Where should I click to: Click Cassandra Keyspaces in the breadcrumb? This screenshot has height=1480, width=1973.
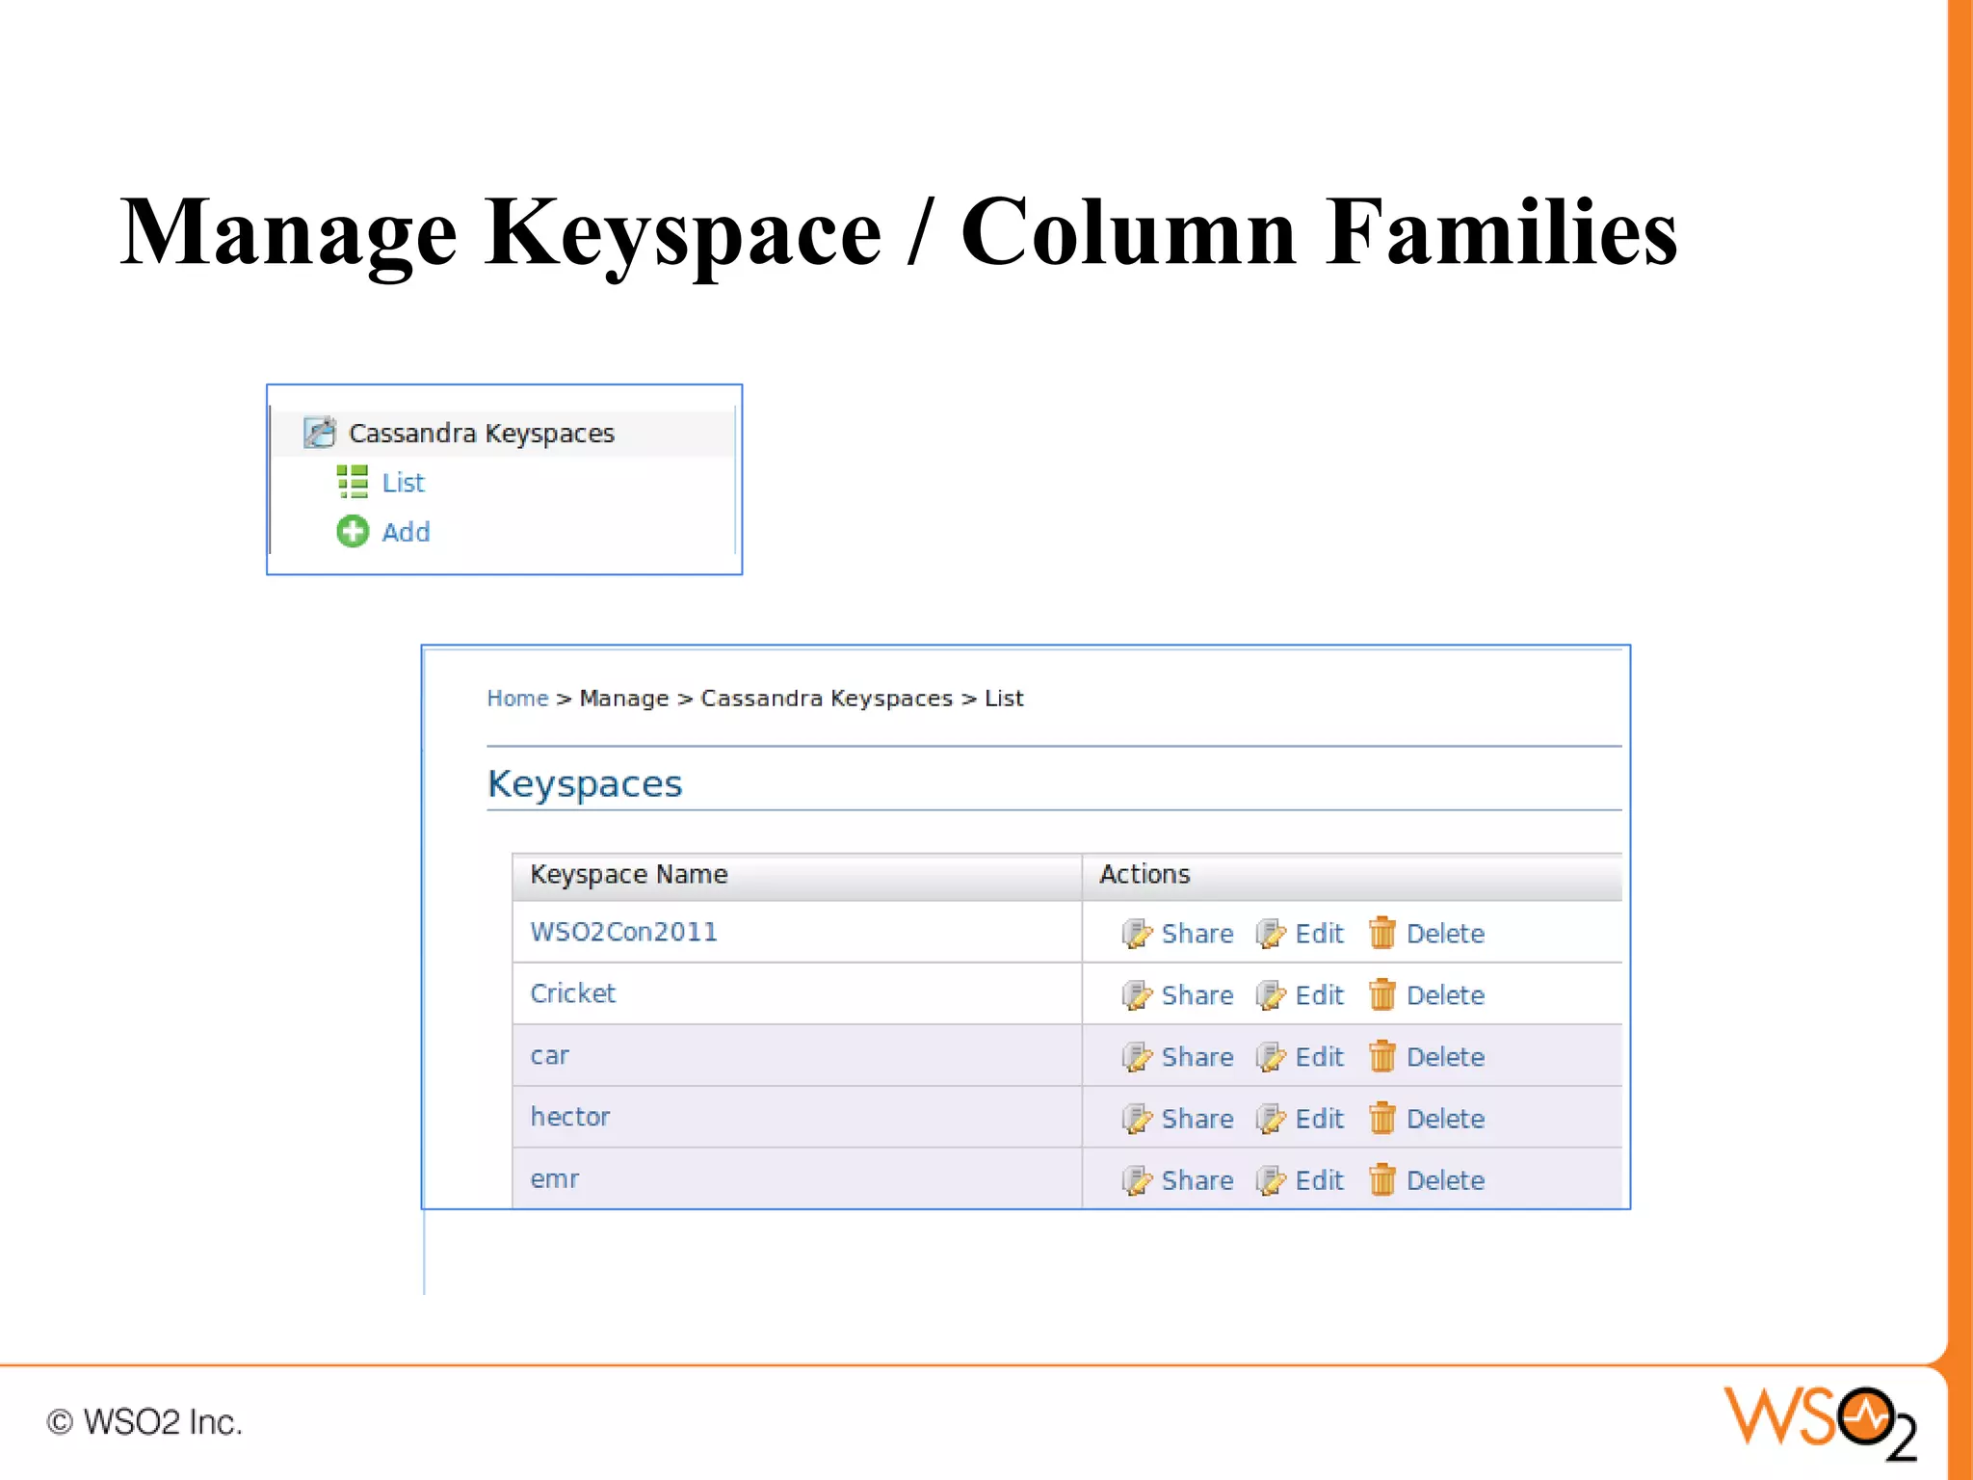[x=827, y=699]
